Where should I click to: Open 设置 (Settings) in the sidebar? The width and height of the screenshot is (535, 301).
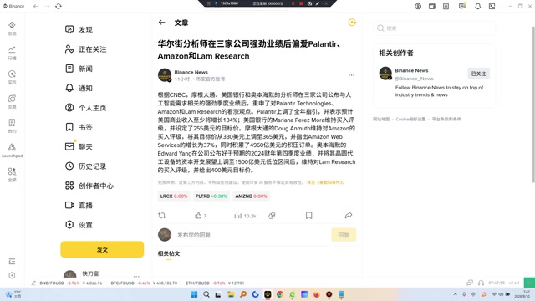pos(79,225)
